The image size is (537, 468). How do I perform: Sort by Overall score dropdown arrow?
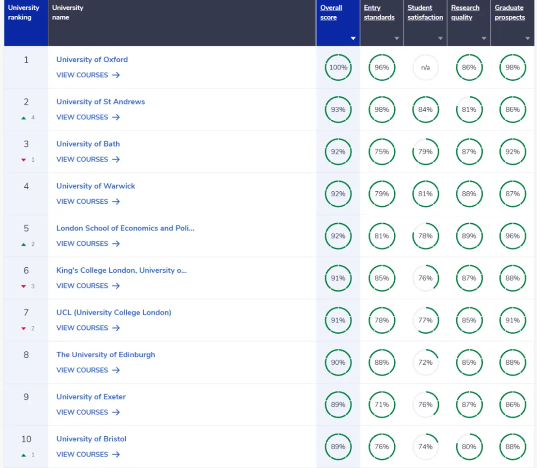pyautogui.click(x=353, y=38)
